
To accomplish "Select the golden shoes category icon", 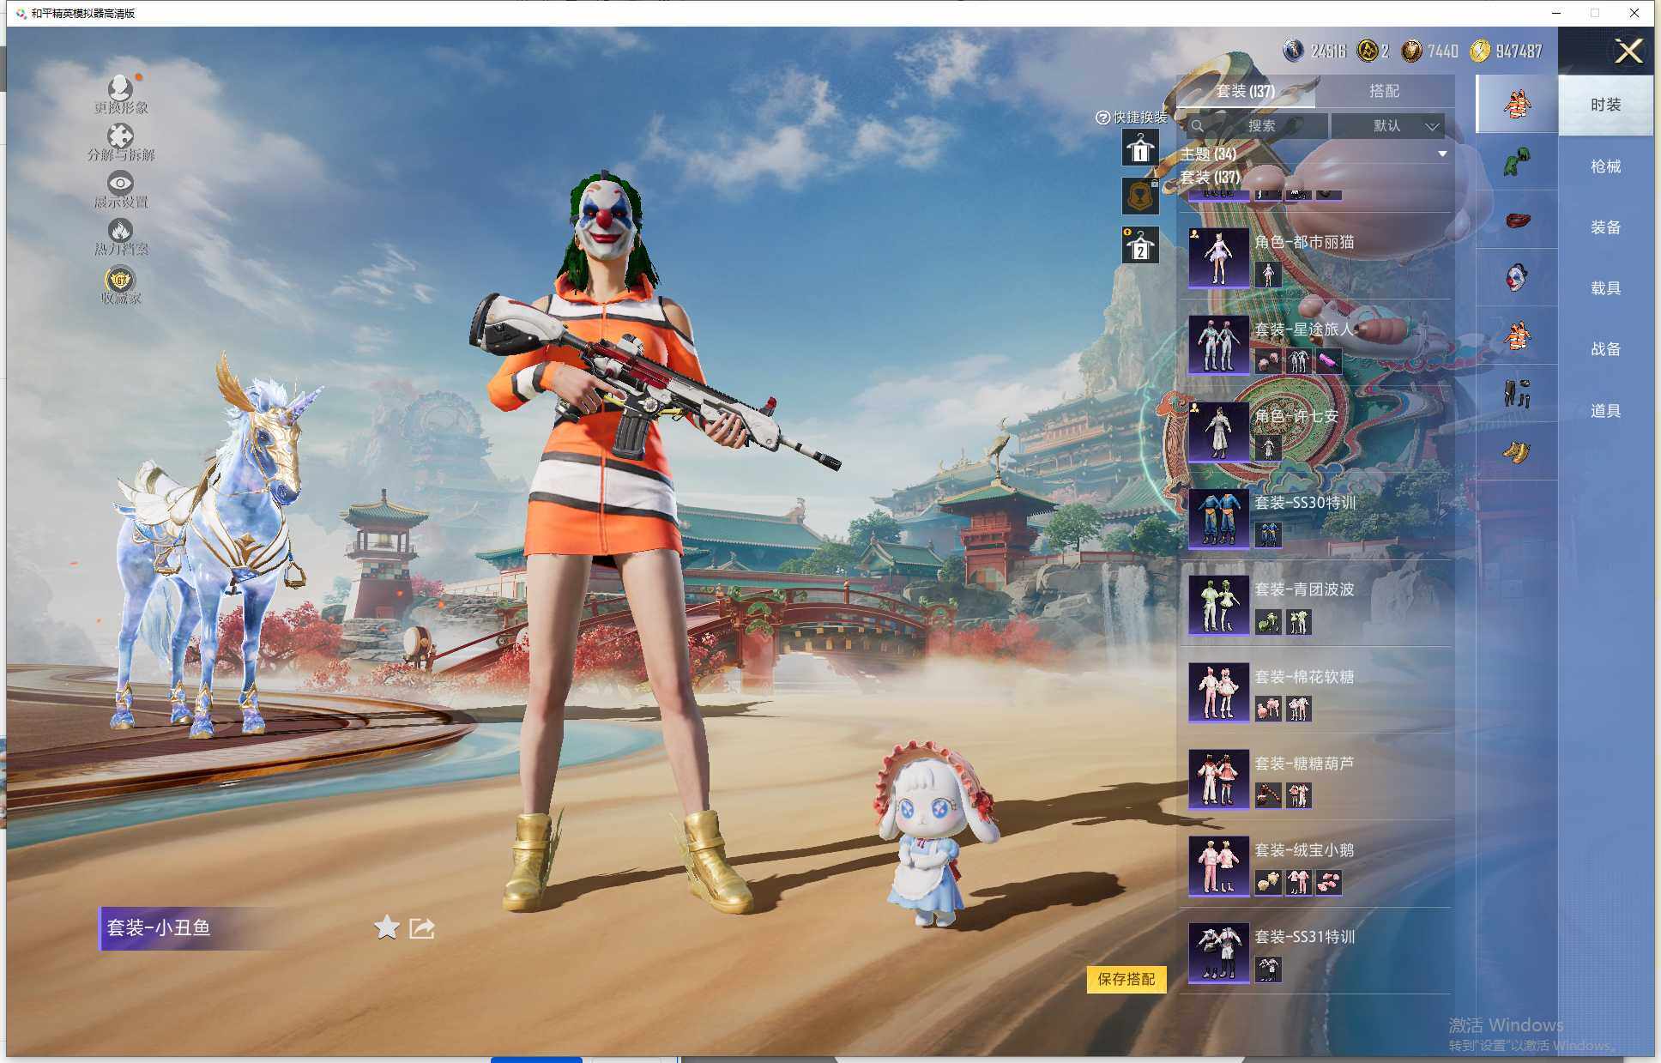I will click(x=1516, y=451).
